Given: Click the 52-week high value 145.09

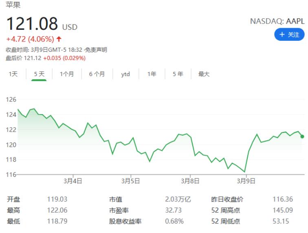Looking at the screenshot, I should pyautogui.click(x=283, y=211).
